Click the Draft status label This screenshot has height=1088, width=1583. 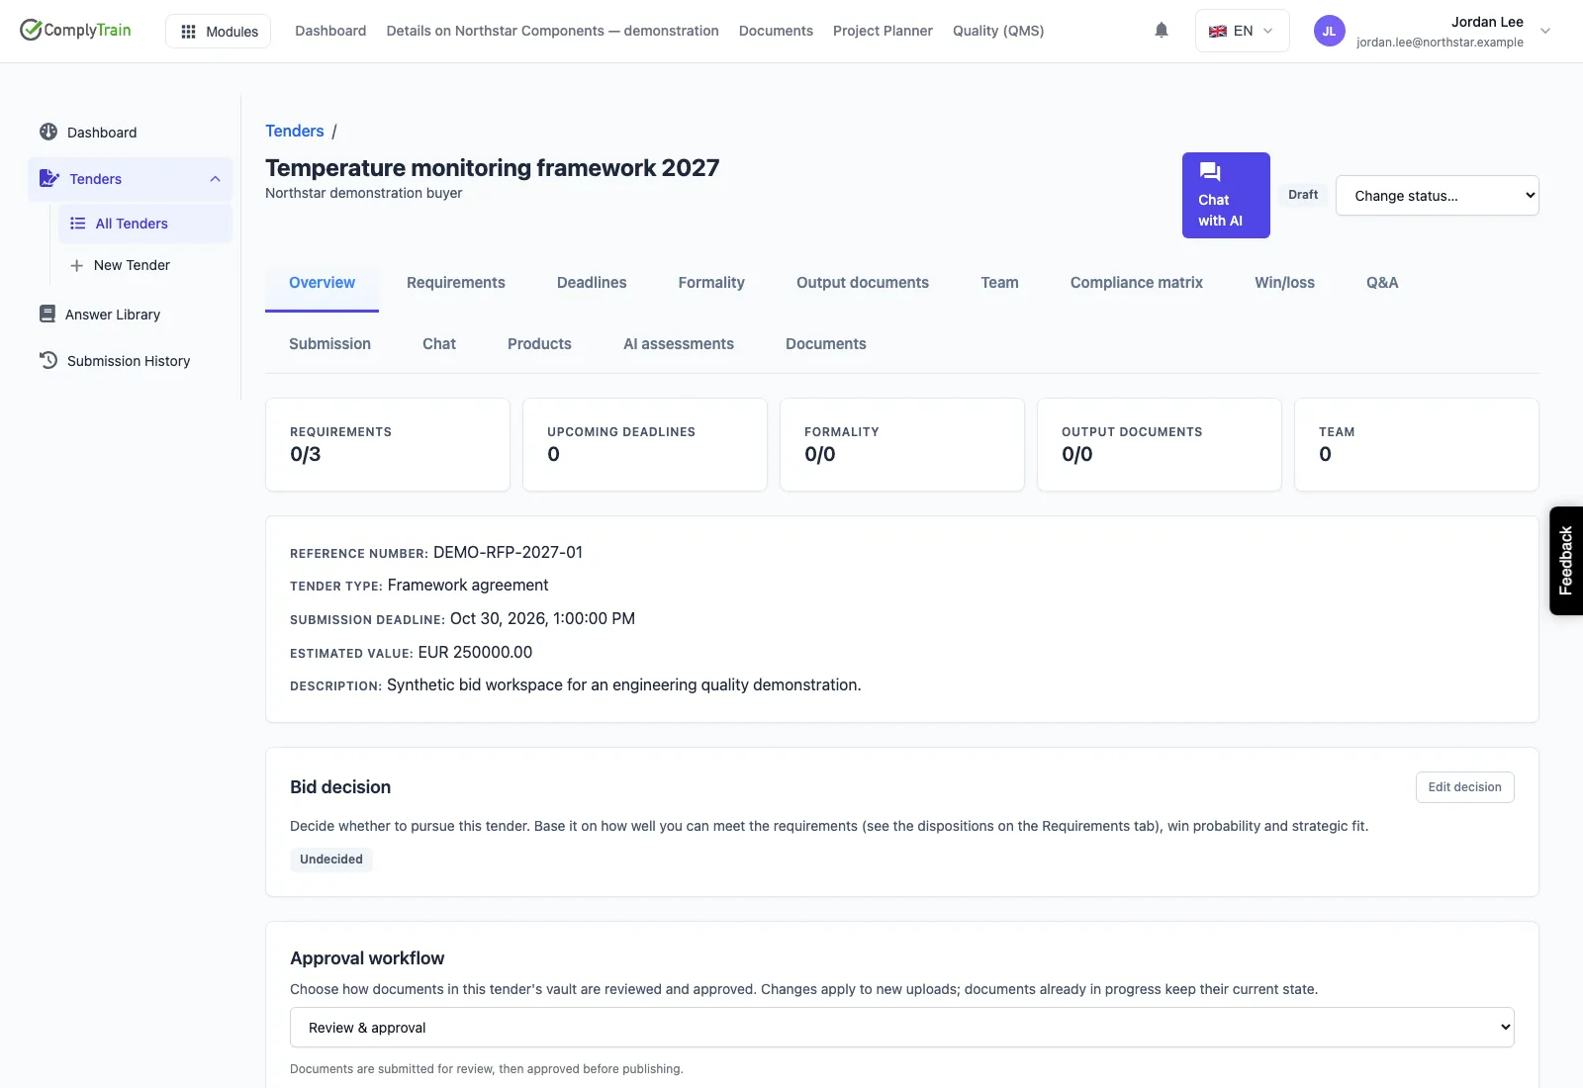(x=1303, y=195)
